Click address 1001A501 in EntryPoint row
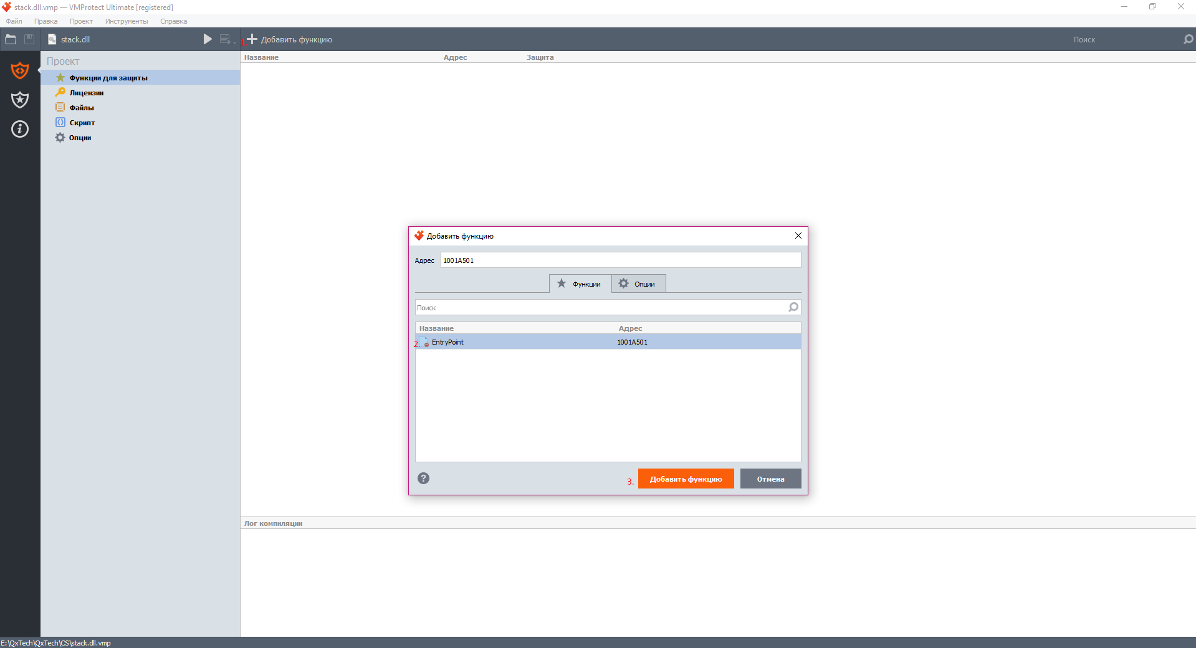The height and width of the screenshot is (648, 1196). (x=632, y=342)
